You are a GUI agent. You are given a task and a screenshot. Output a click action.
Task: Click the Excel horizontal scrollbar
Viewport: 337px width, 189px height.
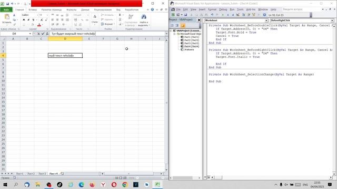128,174
